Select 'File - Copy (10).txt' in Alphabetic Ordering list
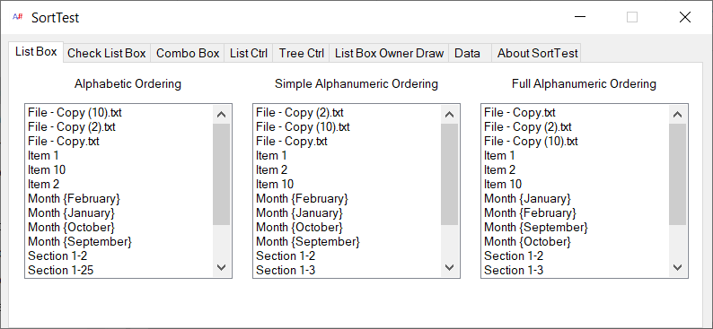The image size is (713, 329). [119, 112]
